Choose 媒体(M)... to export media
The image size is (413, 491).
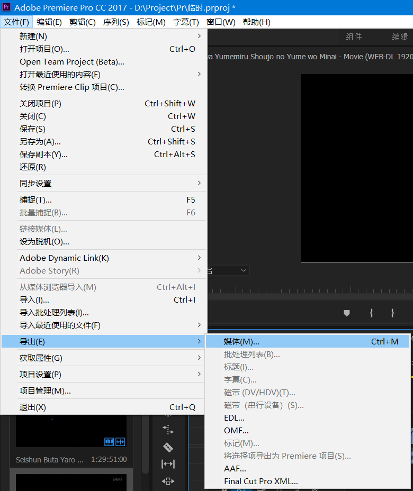click(x=308, y=342)
